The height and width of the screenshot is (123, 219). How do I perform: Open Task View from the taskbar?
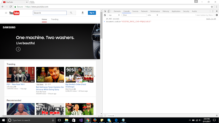coord(59,120)
